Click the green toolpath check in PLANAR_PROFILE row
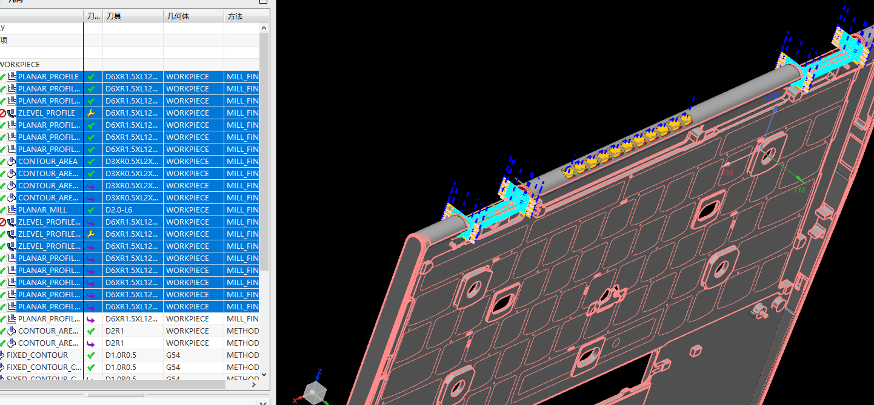This screenshot has height=405, width=874. coord(91,77)
